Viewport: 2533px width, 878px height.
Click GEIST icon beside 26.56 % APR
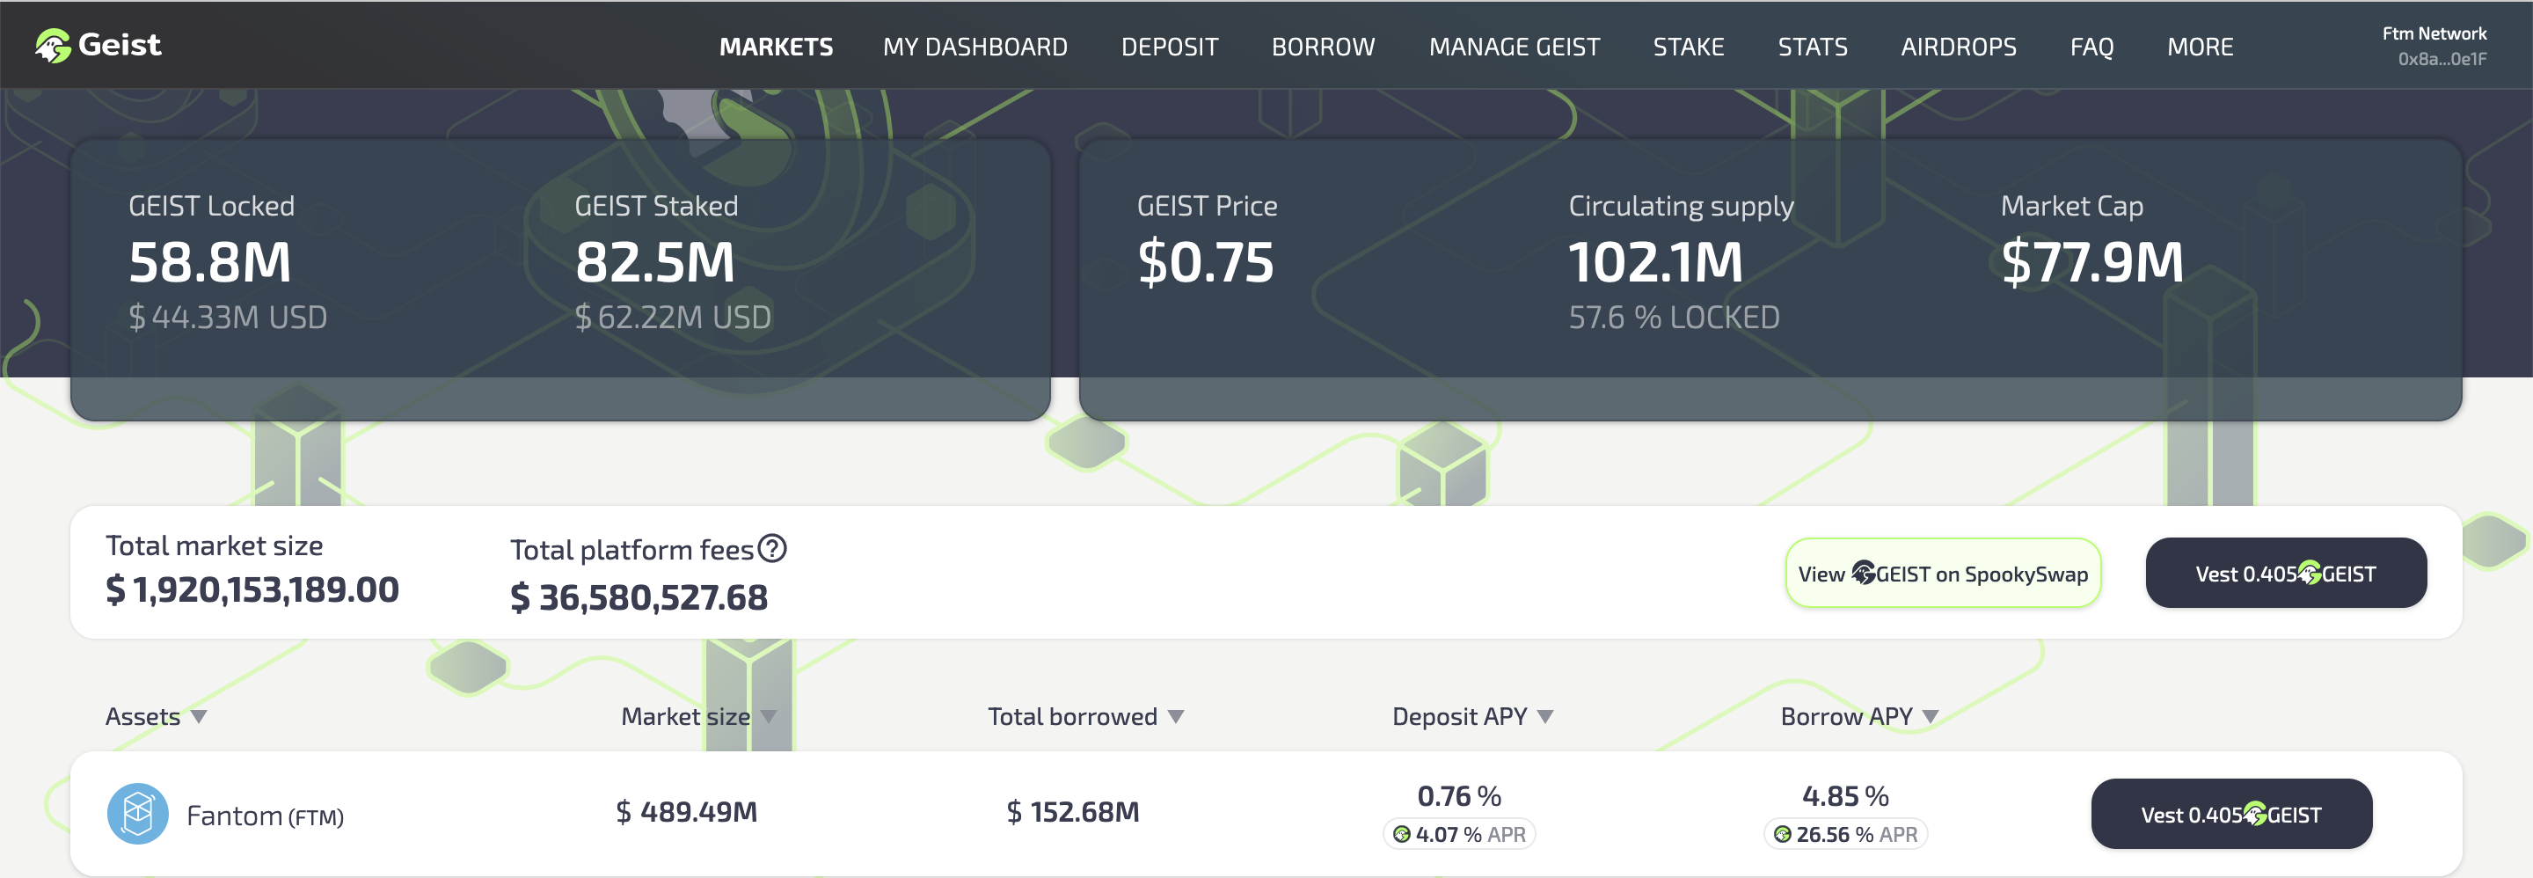[x=1783, y=835]
